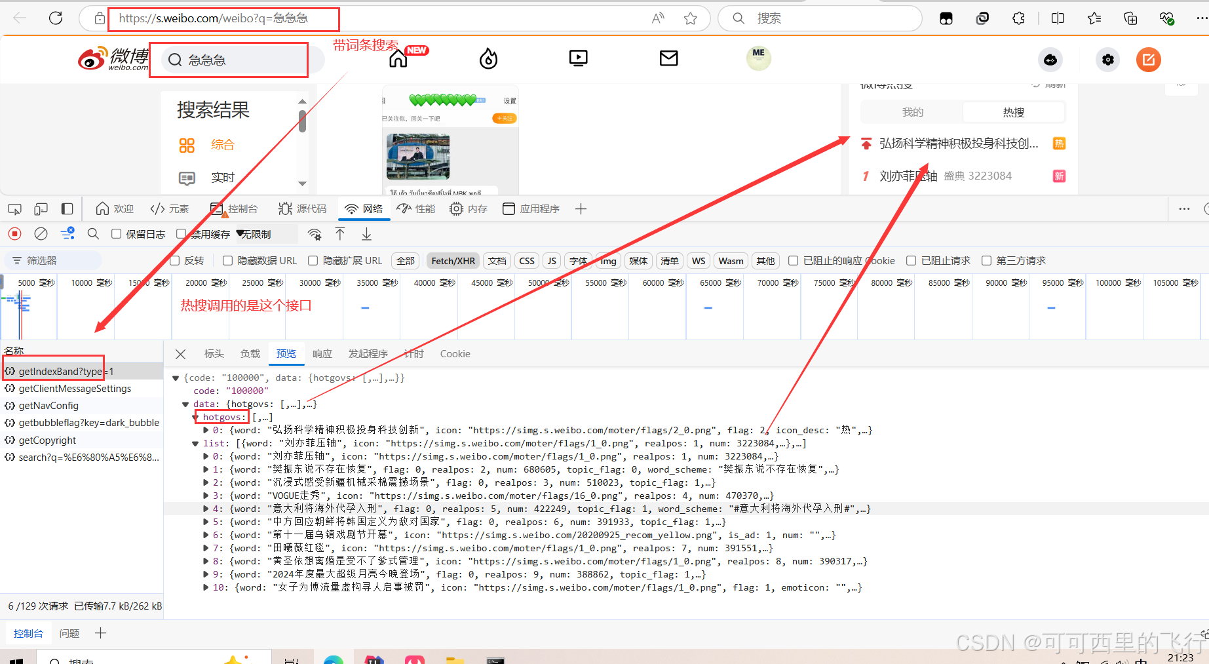Filter requests by JS
Image resolution: width=1209 pixels, height=664 pixels.
click(552, 261)
